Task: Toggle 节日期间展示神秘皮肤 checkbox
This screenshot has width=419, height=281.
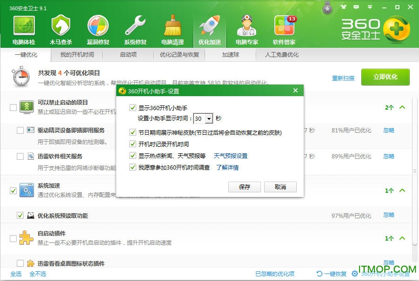Action: coord(133,132)
